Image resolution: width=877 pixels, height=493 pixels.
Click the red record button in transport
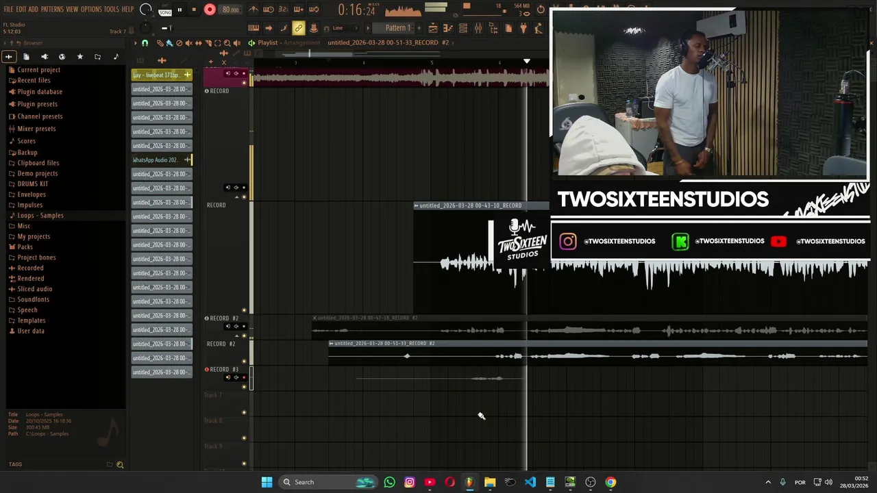tap(210, 10)
